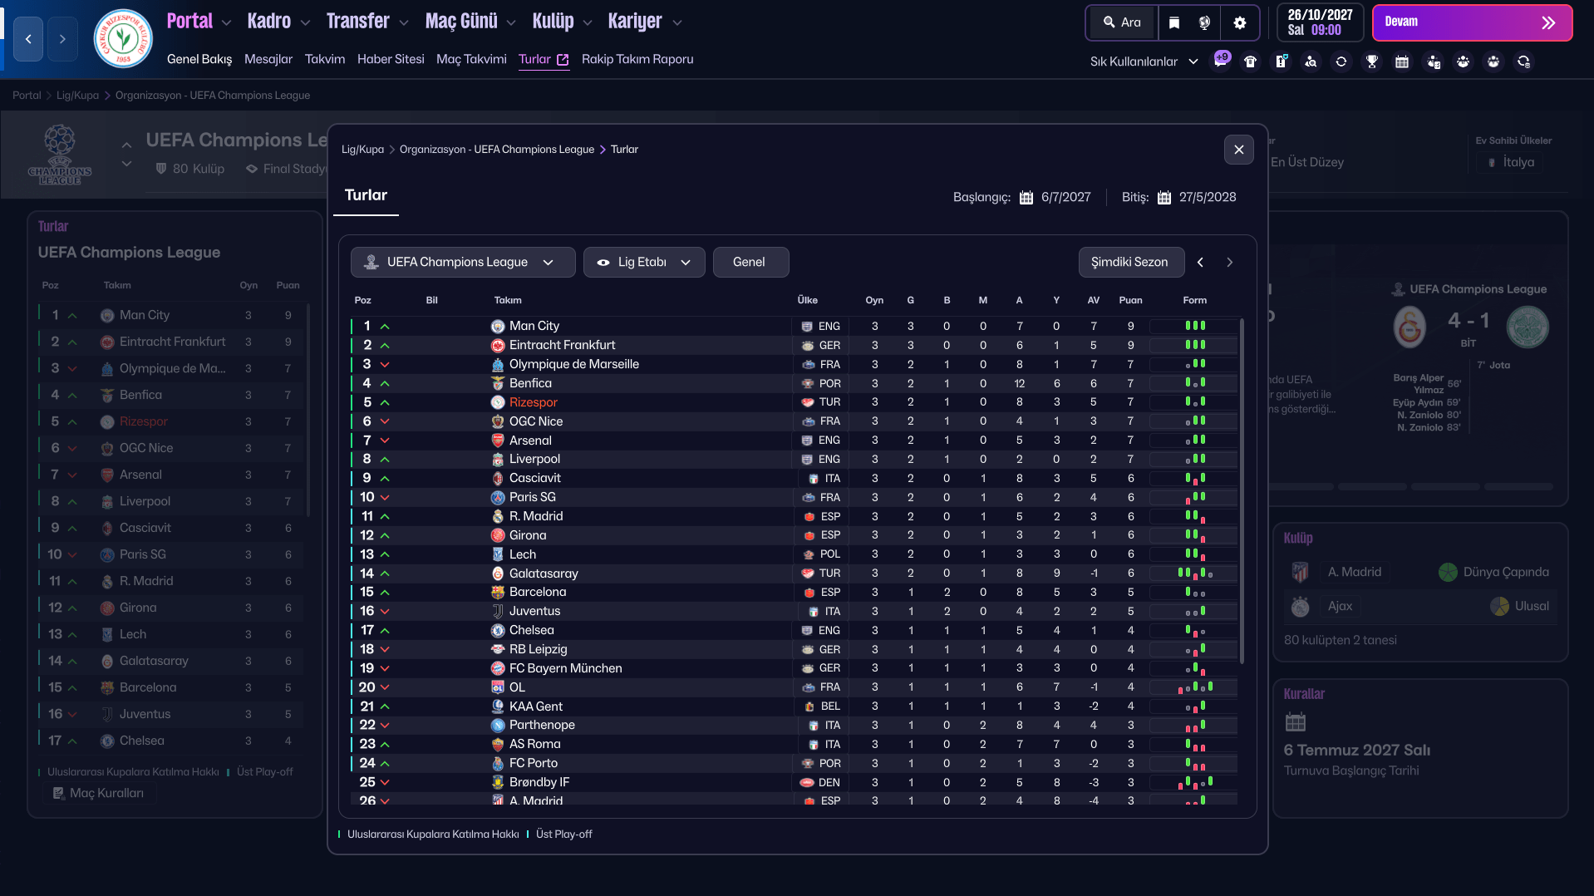
Task: Switch to the Haber Sitesi tab
Action: click(x=391, y=59)
